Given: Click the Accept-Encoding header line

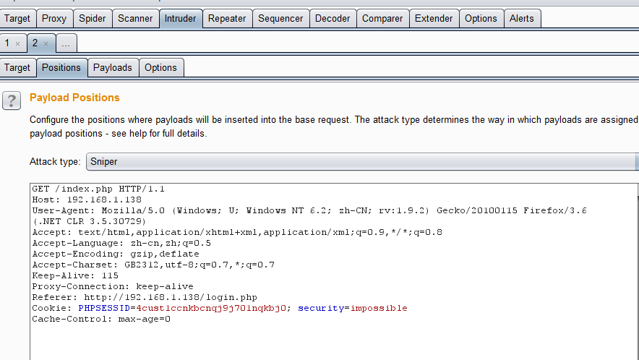Looking at the screenshot, I should pos(116,254).
